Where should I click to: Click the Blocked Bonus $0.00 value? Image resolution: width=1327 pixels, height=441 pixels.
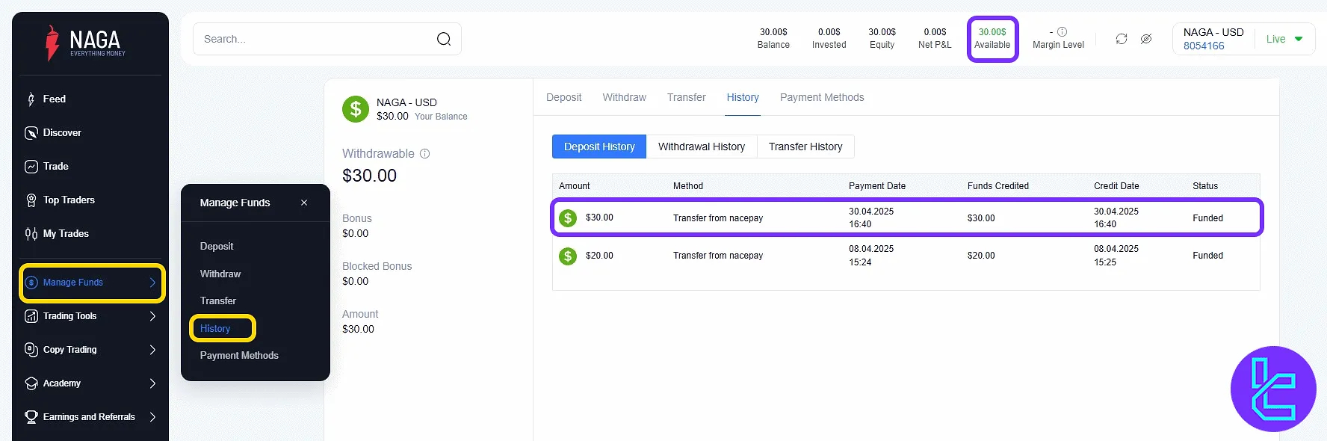(356, 282)
